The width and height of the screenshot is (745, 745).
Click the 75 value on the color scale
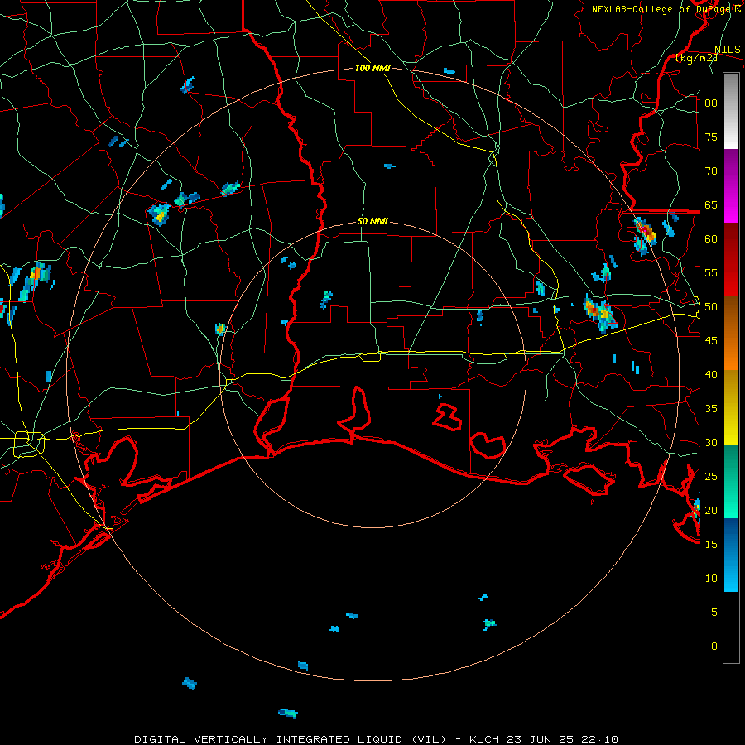(711, 137)
